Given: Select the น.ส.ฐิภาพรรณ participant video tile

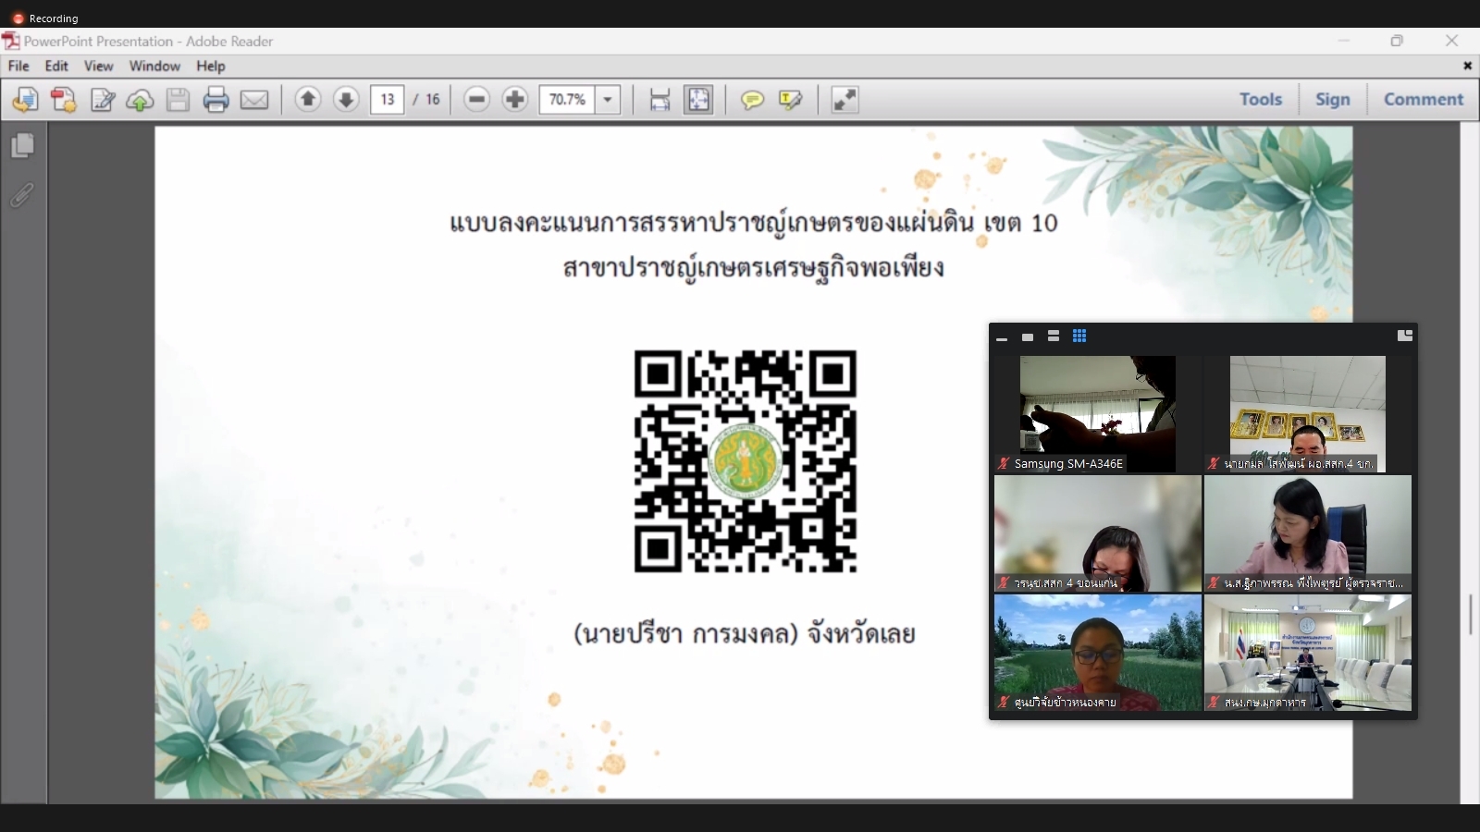Looking at the screenshot, I should [1308, 533].
